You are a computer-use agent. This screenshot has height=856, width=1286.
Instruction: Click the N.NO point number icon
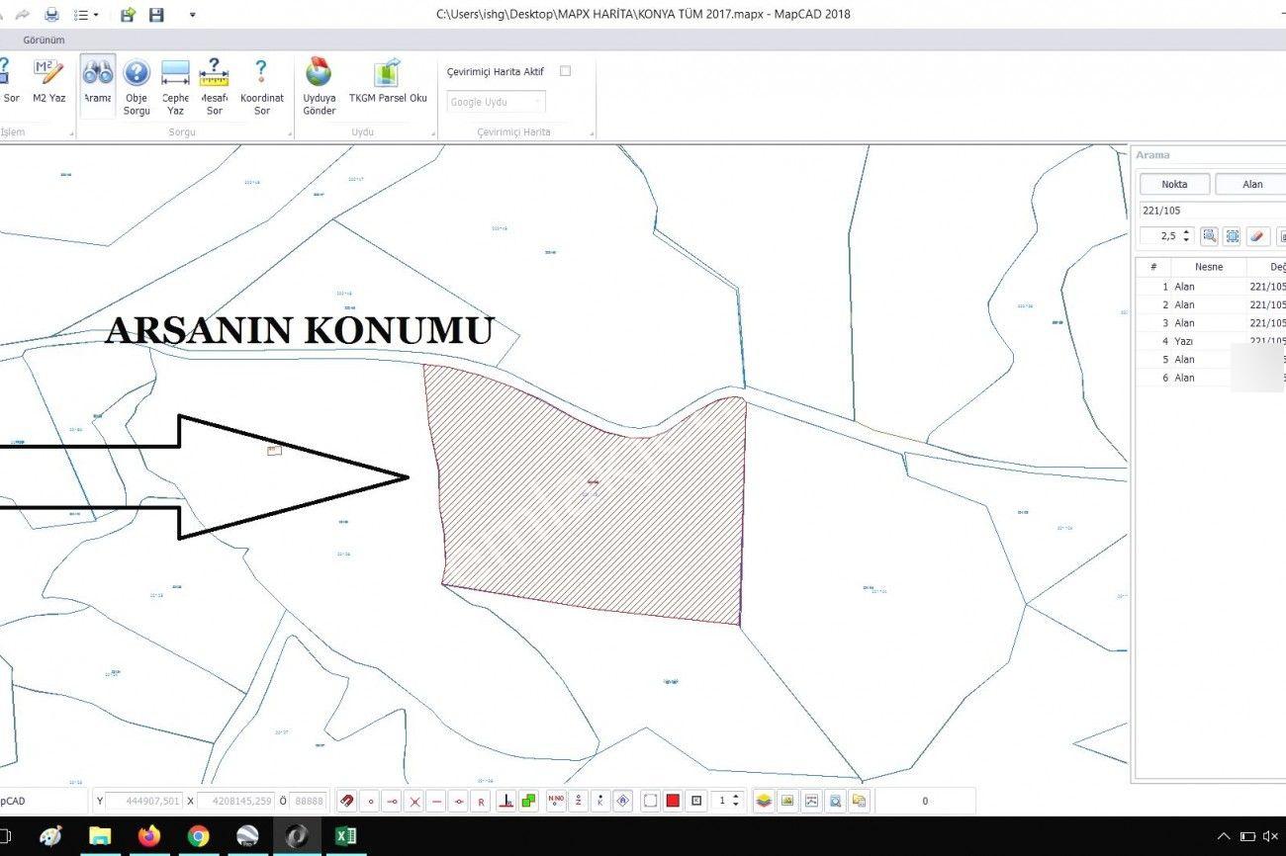click(x=555, y=801)
